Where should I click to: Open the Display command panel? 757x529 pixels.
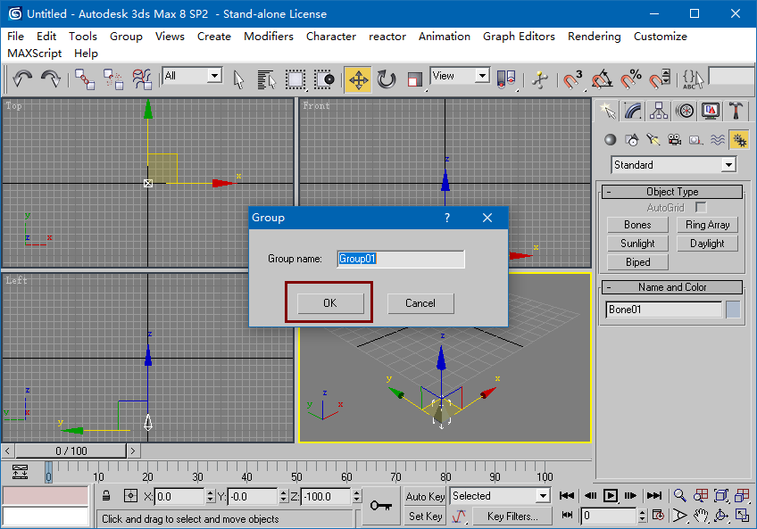[711, 111]
